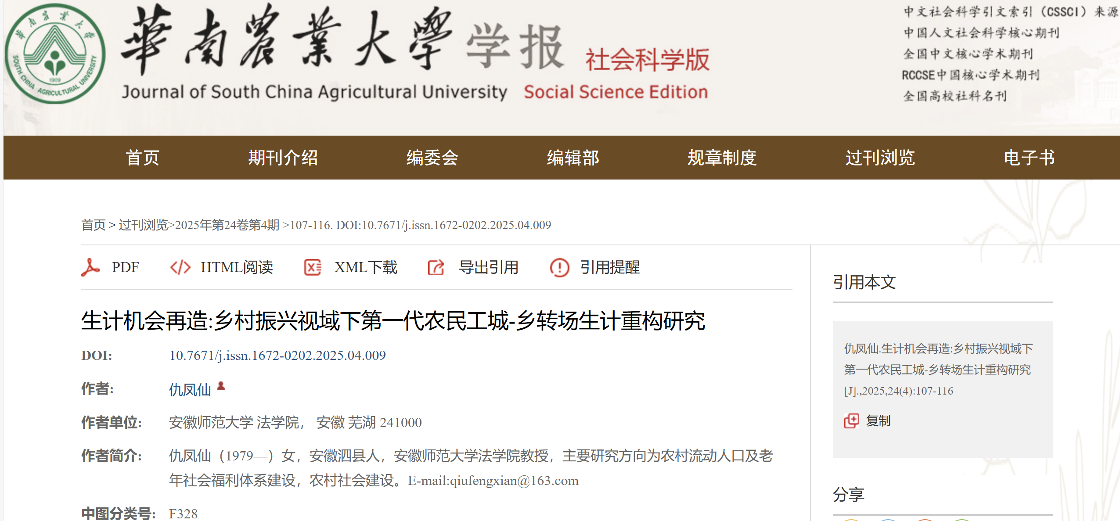Screen dimensions: 1120x521
Task: Click the HTML阅读 code brackets icon
Action: [180, 267]
